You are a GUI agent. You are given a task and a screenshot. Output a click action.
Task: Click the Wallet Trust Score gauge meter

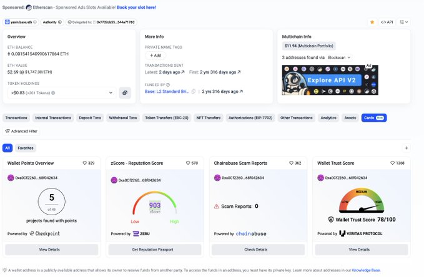pyautogui.click(x=362, y=200)
